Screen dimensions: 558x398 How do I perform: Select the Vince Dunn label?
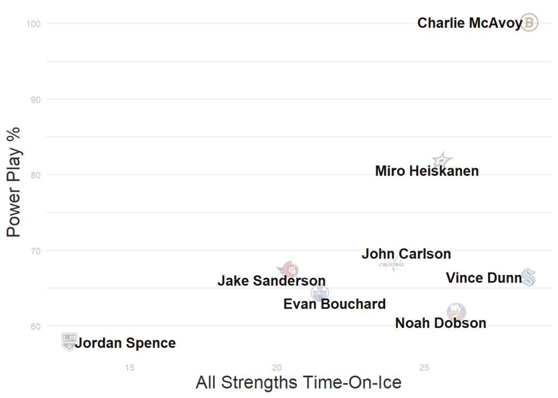point(483,278)
